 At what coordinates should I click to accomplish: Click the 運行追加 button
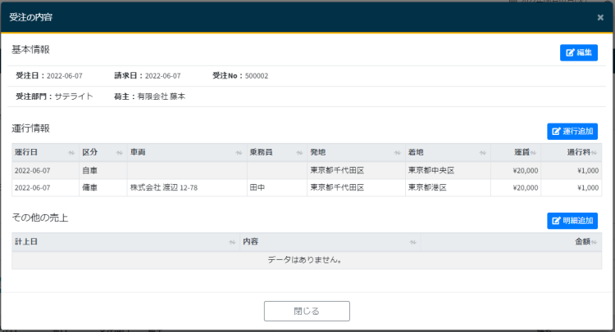tap(572, 131)
